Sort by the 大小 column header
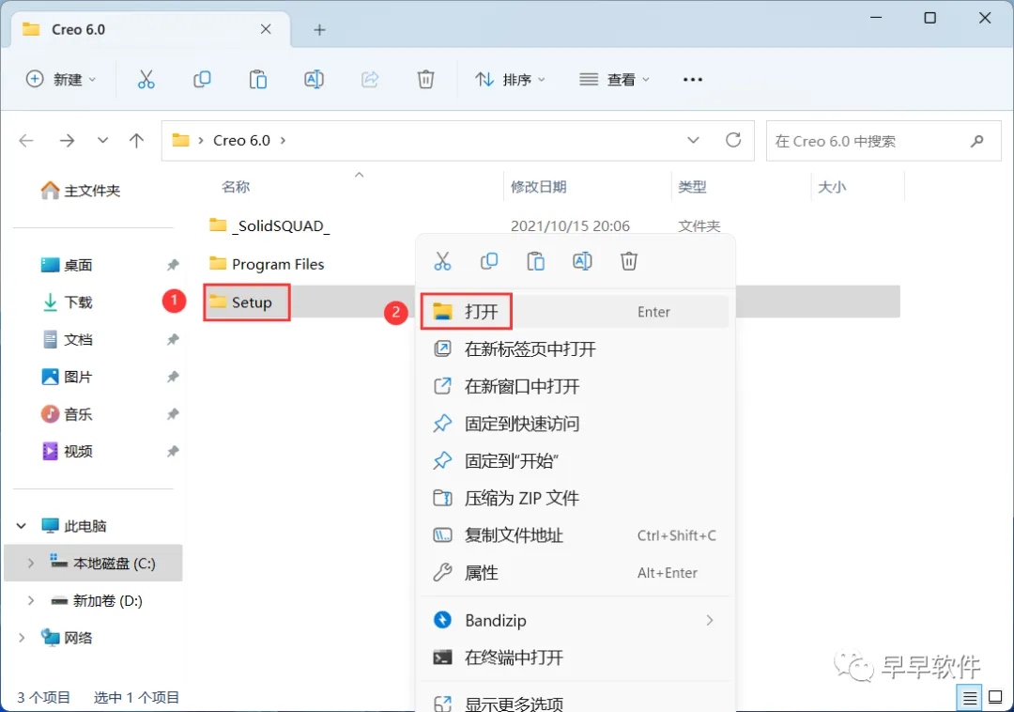The height and width of the screenshot is (712, 1014). tap(832, 187)
